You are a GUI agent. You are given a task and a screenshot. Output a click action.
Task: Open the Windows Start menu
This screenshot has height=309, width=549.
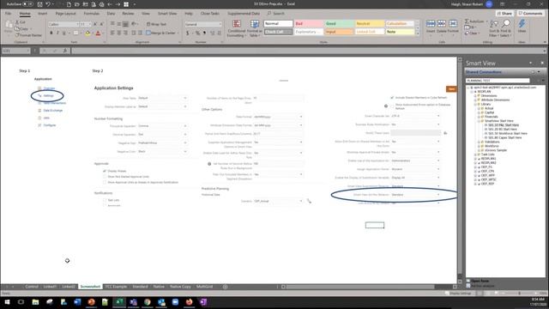[x=7, y=301]
